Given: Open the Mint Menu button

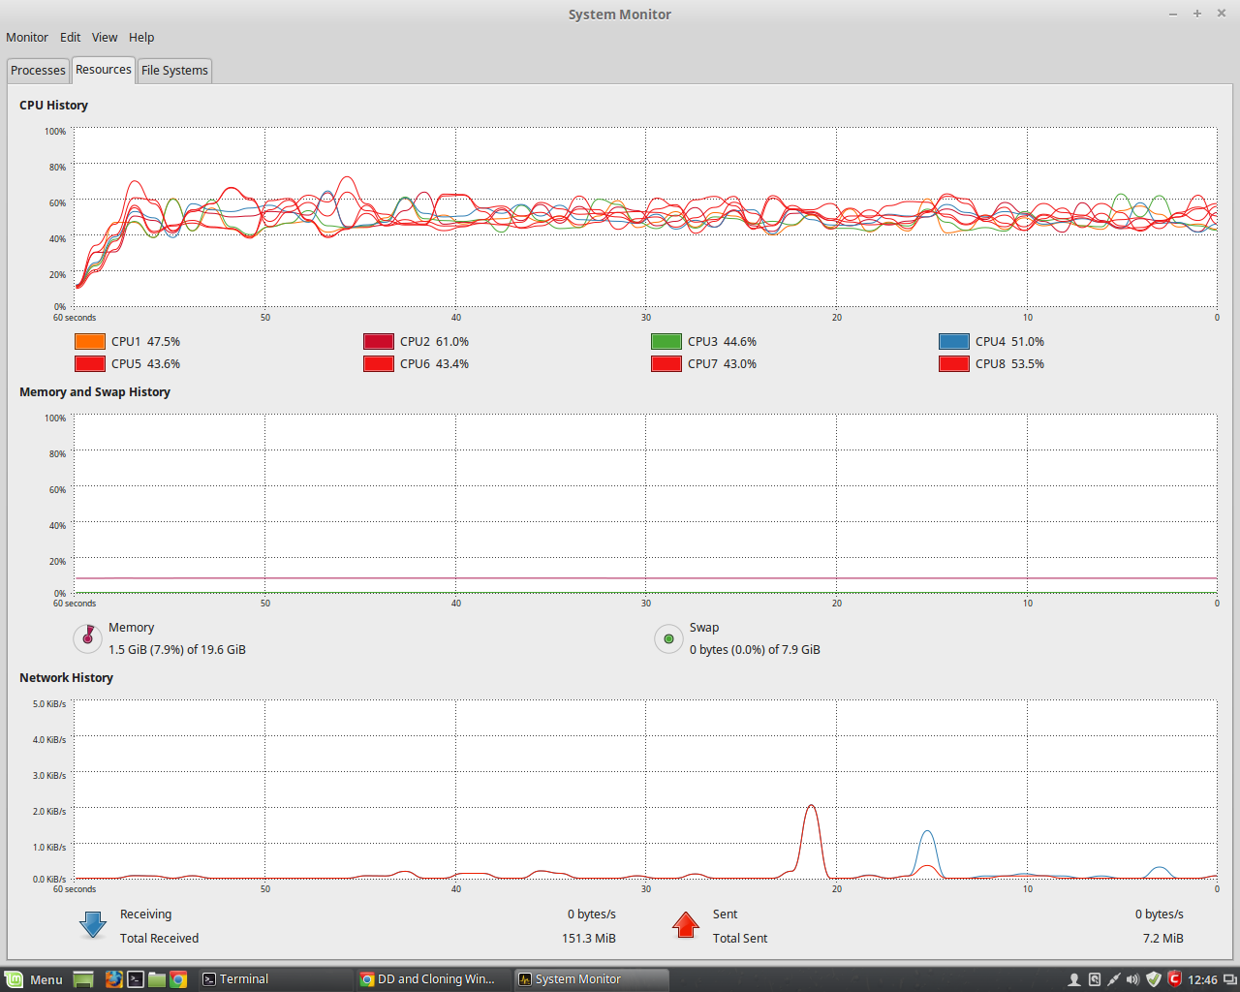Looking at the screenshot, I should (34, 979).
